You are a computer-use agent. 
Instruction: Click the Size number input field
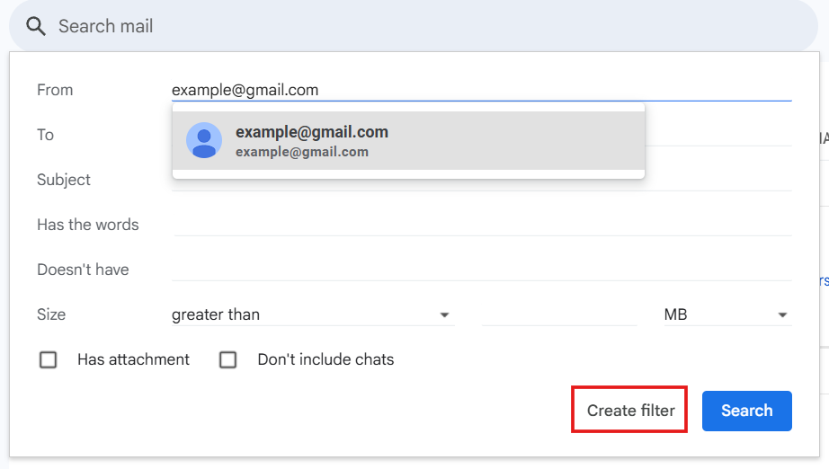558,314
